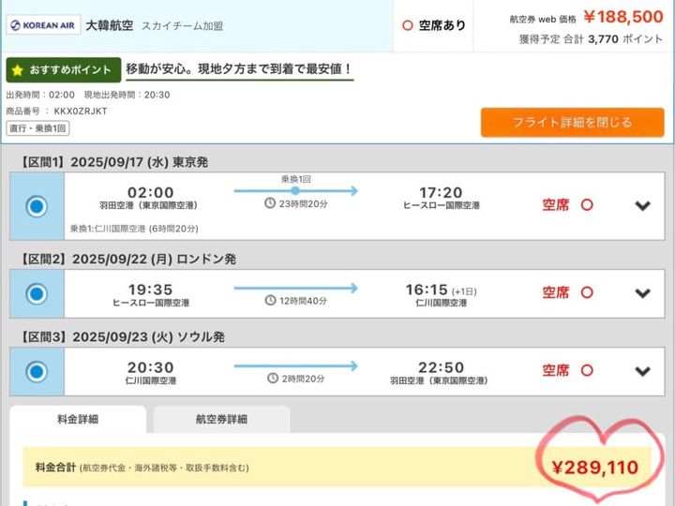
Task: Click the Korean Air logo
Action: pos(42,25)
